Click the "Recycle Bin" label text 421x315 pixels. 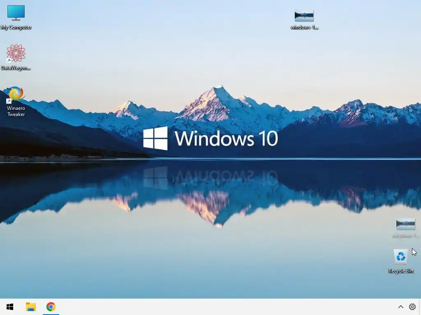[400, 271]
